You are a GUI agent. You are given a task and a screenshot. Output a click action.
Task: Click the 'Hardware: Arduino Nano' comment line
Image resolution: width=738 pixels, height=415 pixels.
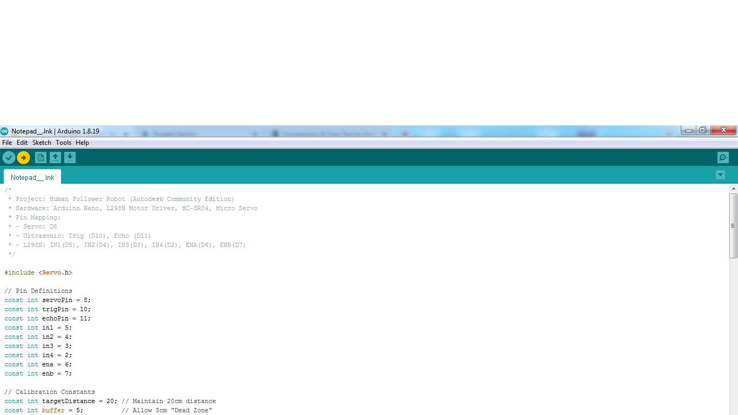[x=132, y=208]
